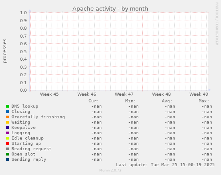Click the DNS lookup green color swatch
Screen dimensions: 221x175
pos(8,106)
